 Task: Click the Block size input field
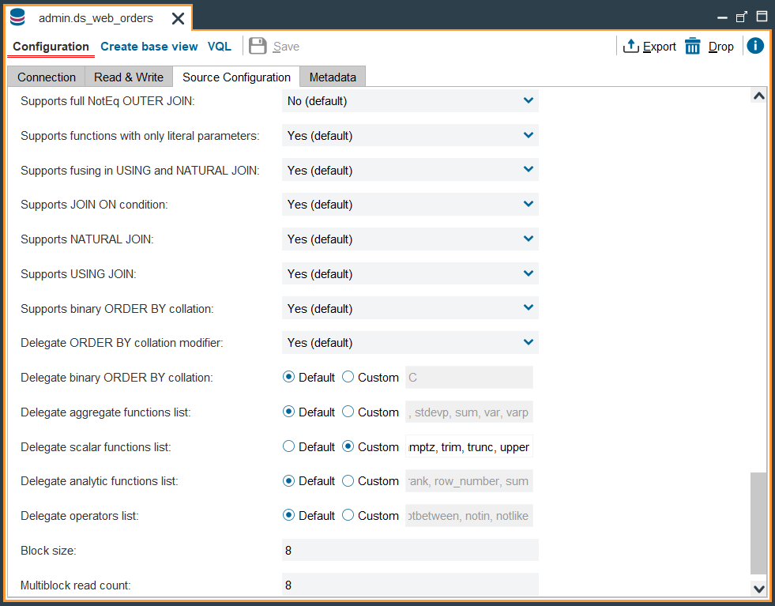(x=410, y=550)
